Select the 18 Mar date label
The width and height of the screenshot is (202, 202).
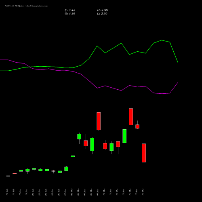point(143,192)
